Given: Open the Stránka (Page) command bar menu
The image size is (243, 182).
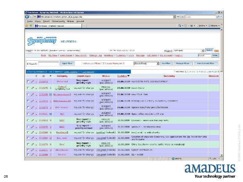Looking at the screenshot, I should point(201,26).
